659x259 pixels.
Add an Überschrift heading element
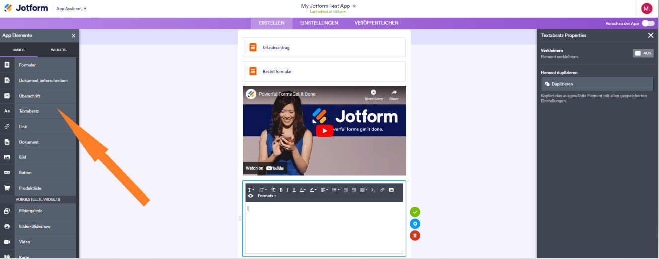click(x=38, y=96)
